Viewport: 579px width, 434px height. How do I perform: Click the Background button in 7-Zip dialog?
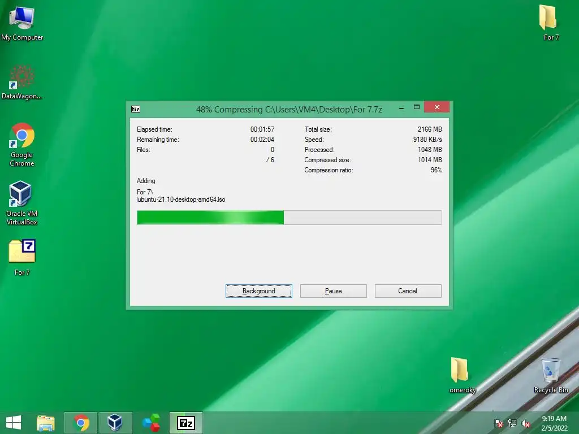(x=258, y=291)
